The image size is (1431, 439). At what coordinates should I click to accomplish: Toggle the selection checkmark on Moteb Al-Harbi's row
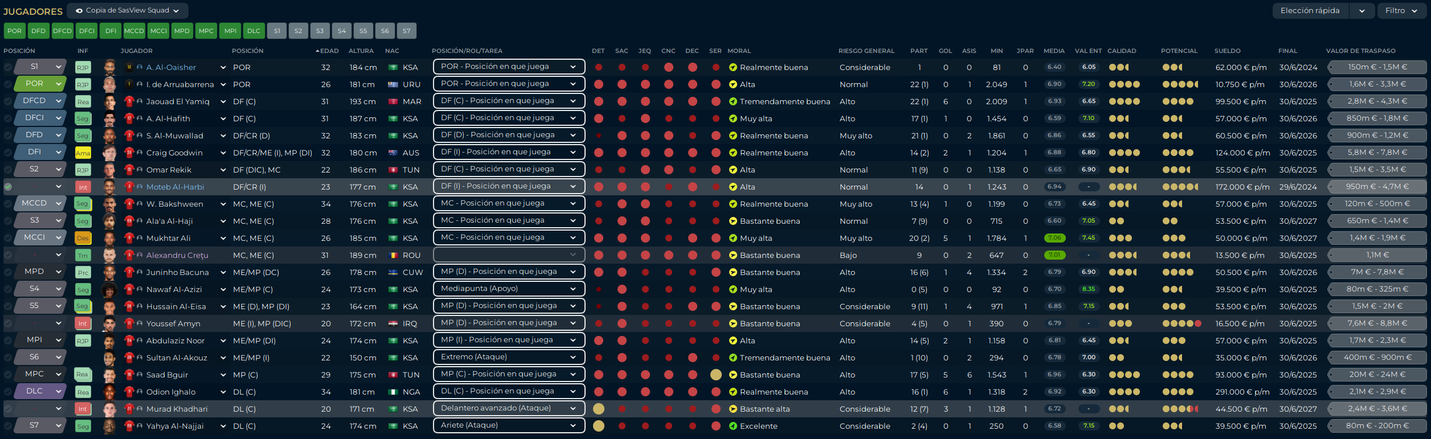pyautogui.click(x=8, y=187)
